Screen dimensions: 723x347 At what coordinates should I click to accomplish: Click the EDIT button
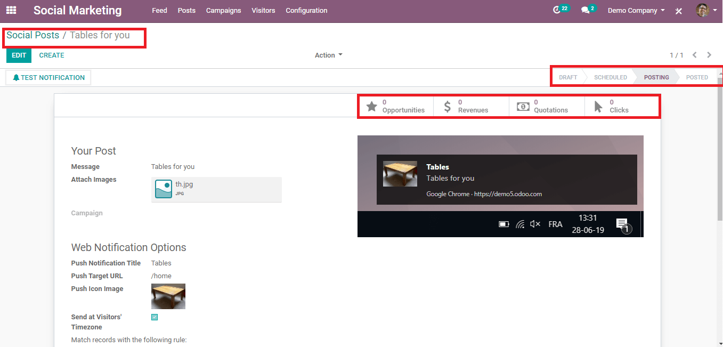click(19, 55)
